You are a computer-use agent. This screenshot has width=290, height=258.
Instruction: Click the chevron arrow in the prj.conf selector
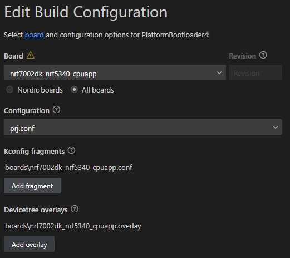[x=276, y=128]
